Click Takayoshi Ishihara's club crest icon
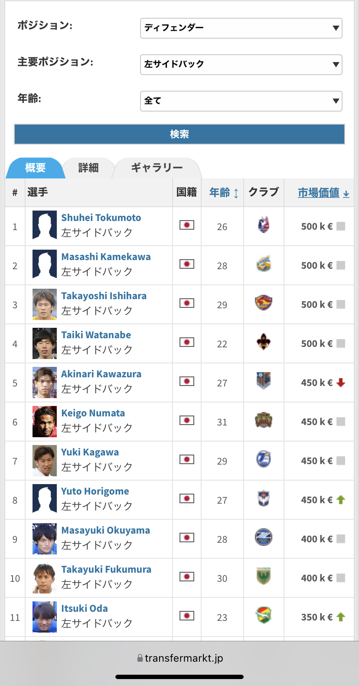Image resolution: width=359 pixels, height=686 pixels. point(264,303)
